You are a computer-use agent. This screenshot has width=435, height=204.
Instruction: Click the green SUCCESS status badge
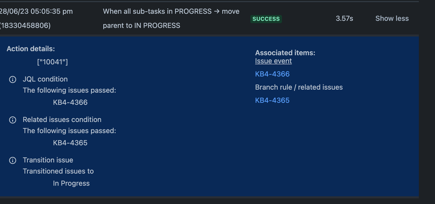pos(266,19)
